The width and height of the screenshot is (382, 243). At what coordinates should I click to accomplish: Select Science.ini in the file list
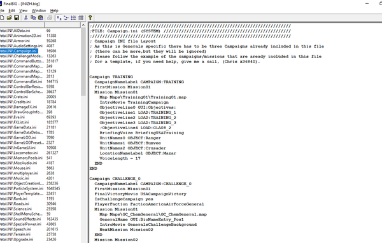point(16,209)
